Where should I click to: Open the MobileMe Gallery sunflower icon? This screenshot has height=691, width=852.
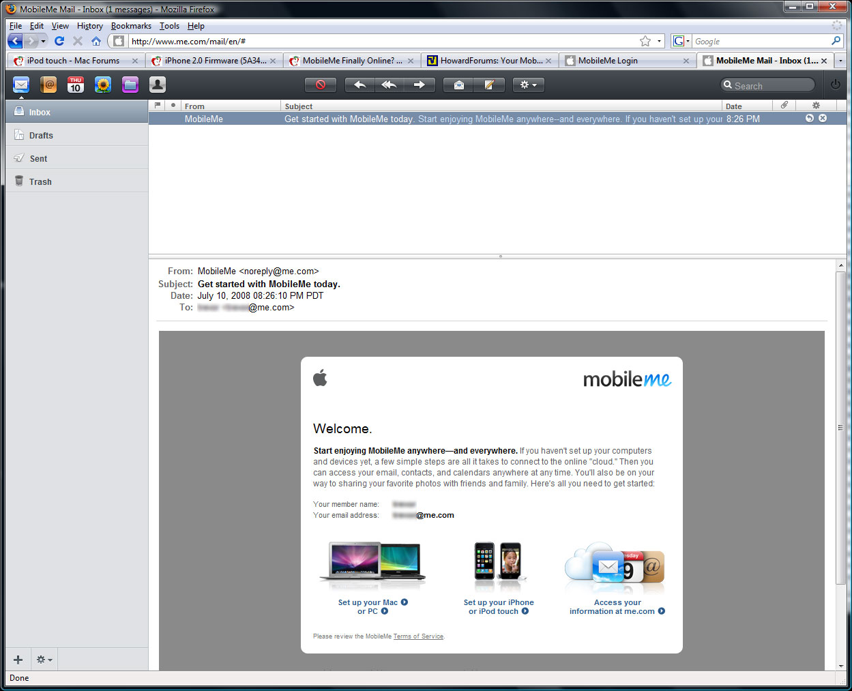(x=103, y=85)
